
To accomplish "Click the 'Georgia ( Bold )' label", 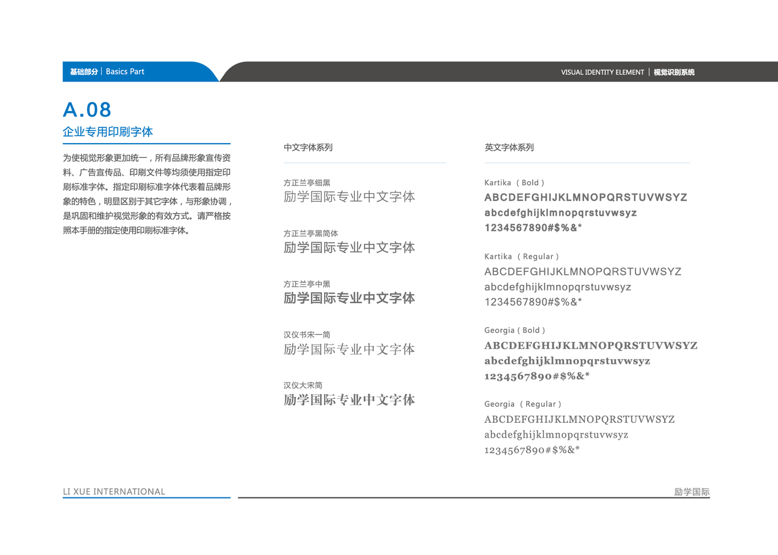I will pyautogui.click(x=515, y=330).
